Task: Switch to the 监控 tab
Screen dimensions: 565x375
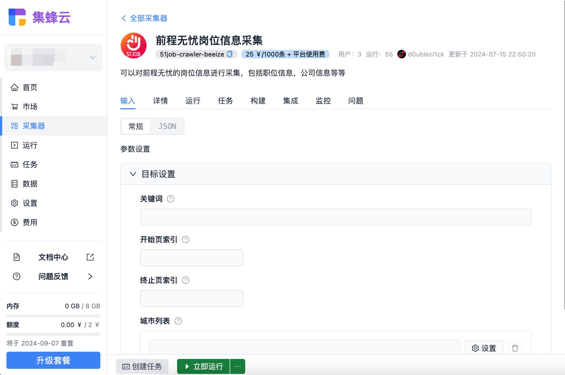Action: (x=323, y=101)
